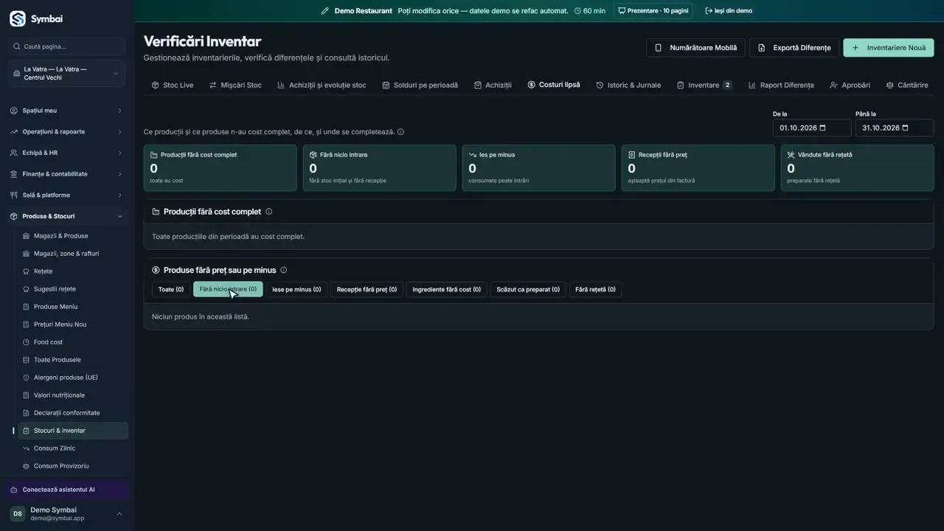
Task: Click the calendar icon in Până la date field
Action: [x=906, y=128]
